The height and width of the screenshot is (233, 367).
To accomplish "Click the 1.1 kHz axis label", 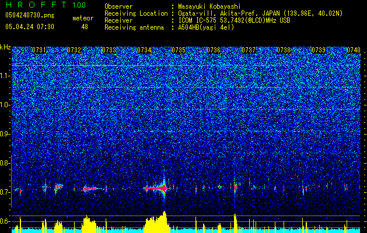I will 5,76.
